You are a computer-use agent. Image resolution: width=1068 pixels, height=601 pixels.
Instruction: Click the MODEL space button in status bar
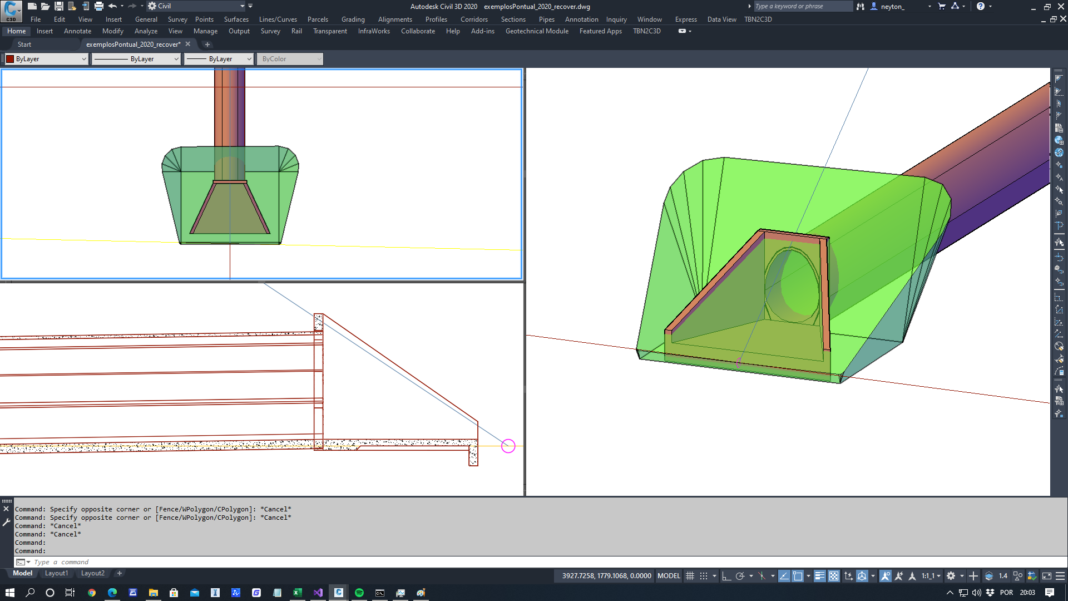pyautogui.click(x=668, y=576)
